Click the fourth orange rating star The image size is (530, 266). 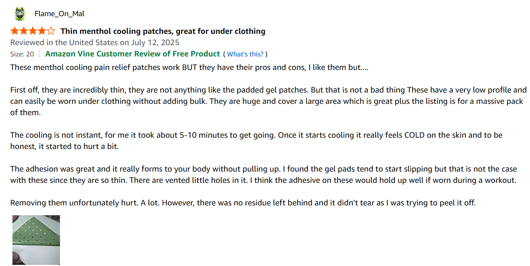(42, 31)
